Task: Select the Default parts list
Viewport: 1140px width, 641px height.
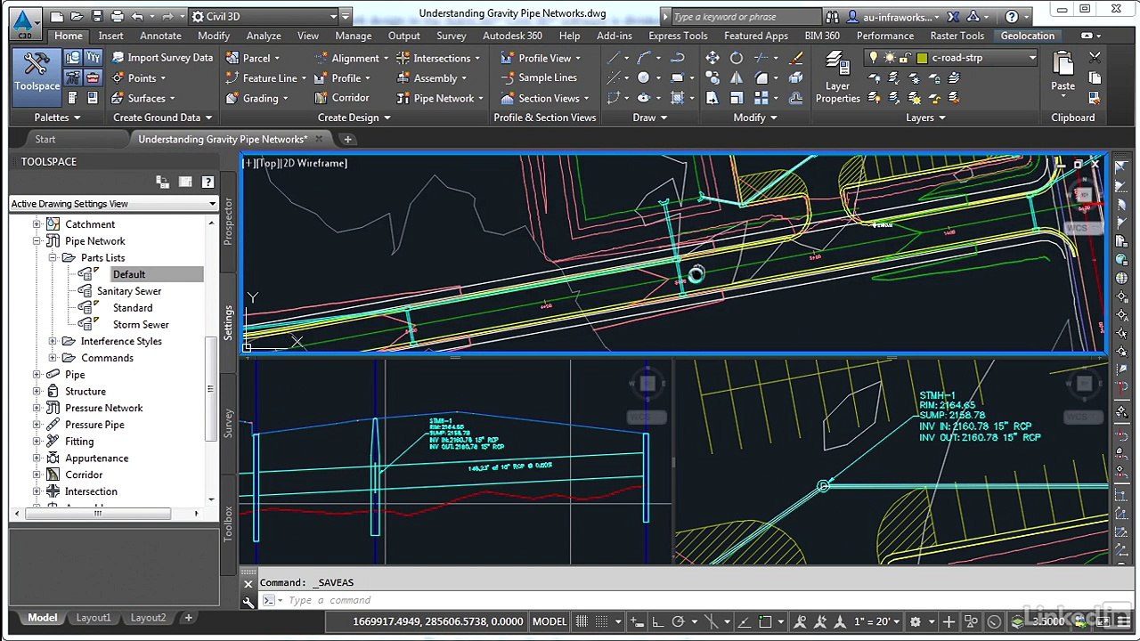Action: pyautogui.click(x=128, y=274)
